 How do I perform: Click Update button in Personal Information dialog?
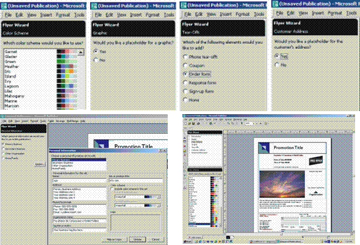(137, 239)
